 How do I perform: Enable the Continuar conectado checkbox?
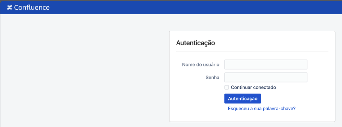pos(227,87)
